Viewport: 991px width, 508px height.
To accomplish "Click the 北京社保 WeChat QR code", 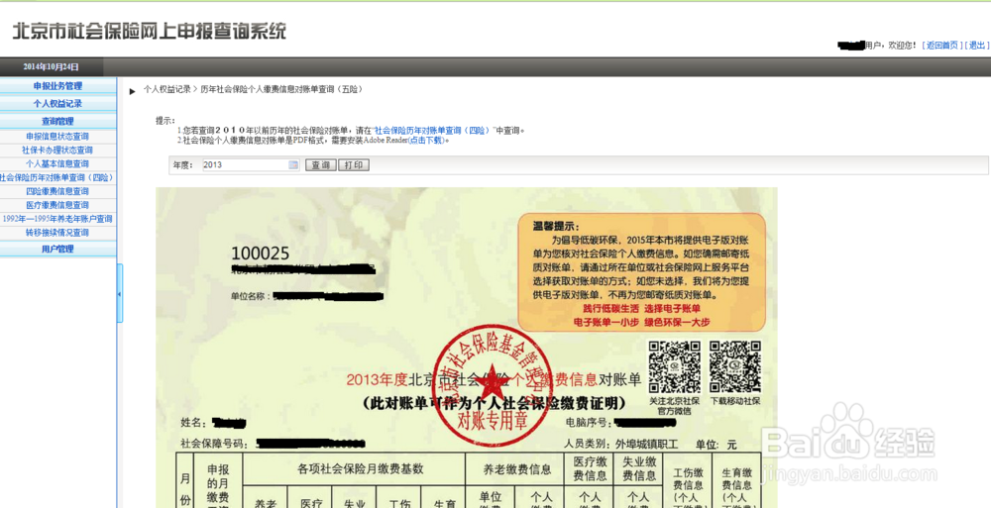I will pos(675,367).
